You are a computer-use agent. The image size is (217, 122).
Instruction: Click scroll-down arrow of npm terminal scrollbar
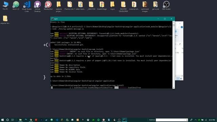click(x=174, y=87)
